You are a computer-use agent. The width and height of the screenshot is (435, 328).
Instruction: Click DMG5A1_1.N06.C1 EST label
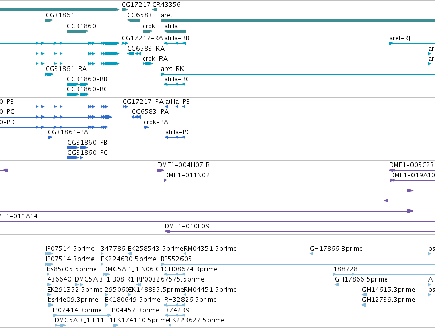(x=134, y=269)
